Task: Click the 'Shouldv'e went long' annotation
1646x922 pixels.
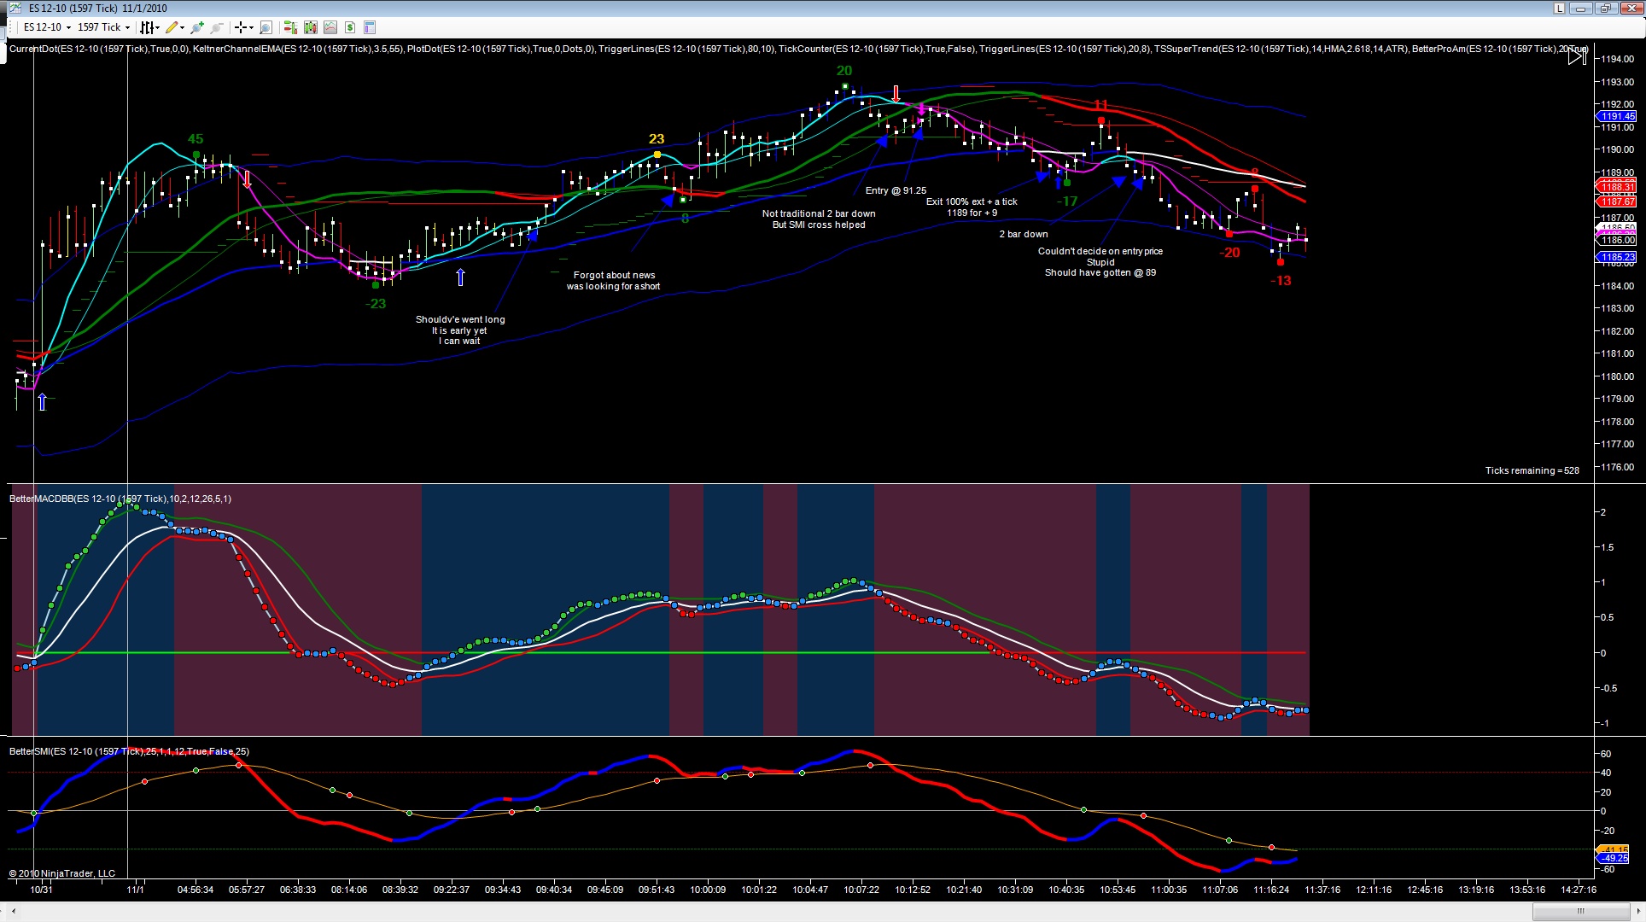Action: click(x=460, y=319)
